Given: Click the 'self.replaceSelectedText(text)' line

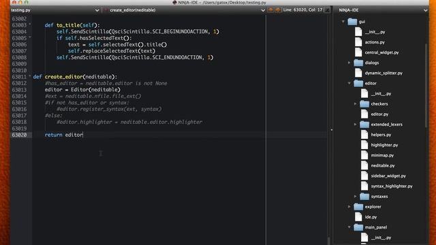Looking at the screenshot, I should (112, 51).
